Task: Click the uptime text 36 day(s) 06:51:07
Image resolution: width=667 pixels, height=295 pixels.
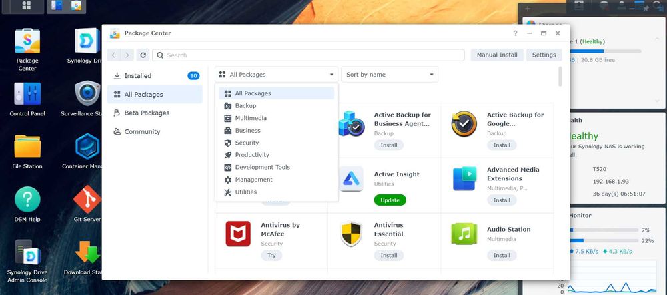Action: click(620, 194)
